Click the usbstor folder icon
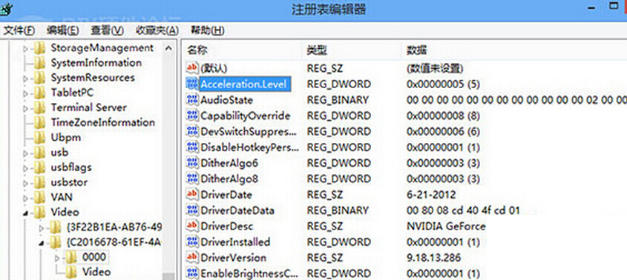This screenshot has height=280, width=627. tap(39, 182)
